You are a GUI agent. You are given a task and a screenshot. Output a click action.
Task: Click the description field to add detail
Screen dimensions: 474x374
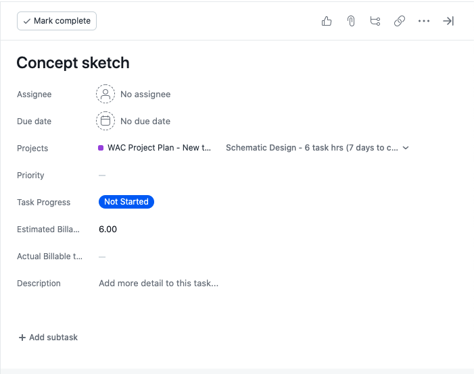[158, 284]
